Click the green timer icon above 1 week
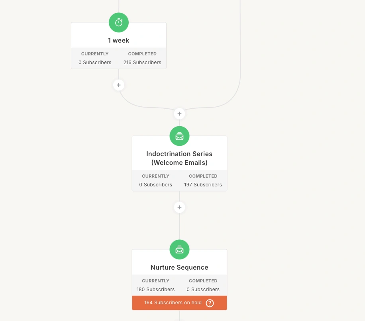The width and height of the screenshot is (365, 321). click(119, 23)
